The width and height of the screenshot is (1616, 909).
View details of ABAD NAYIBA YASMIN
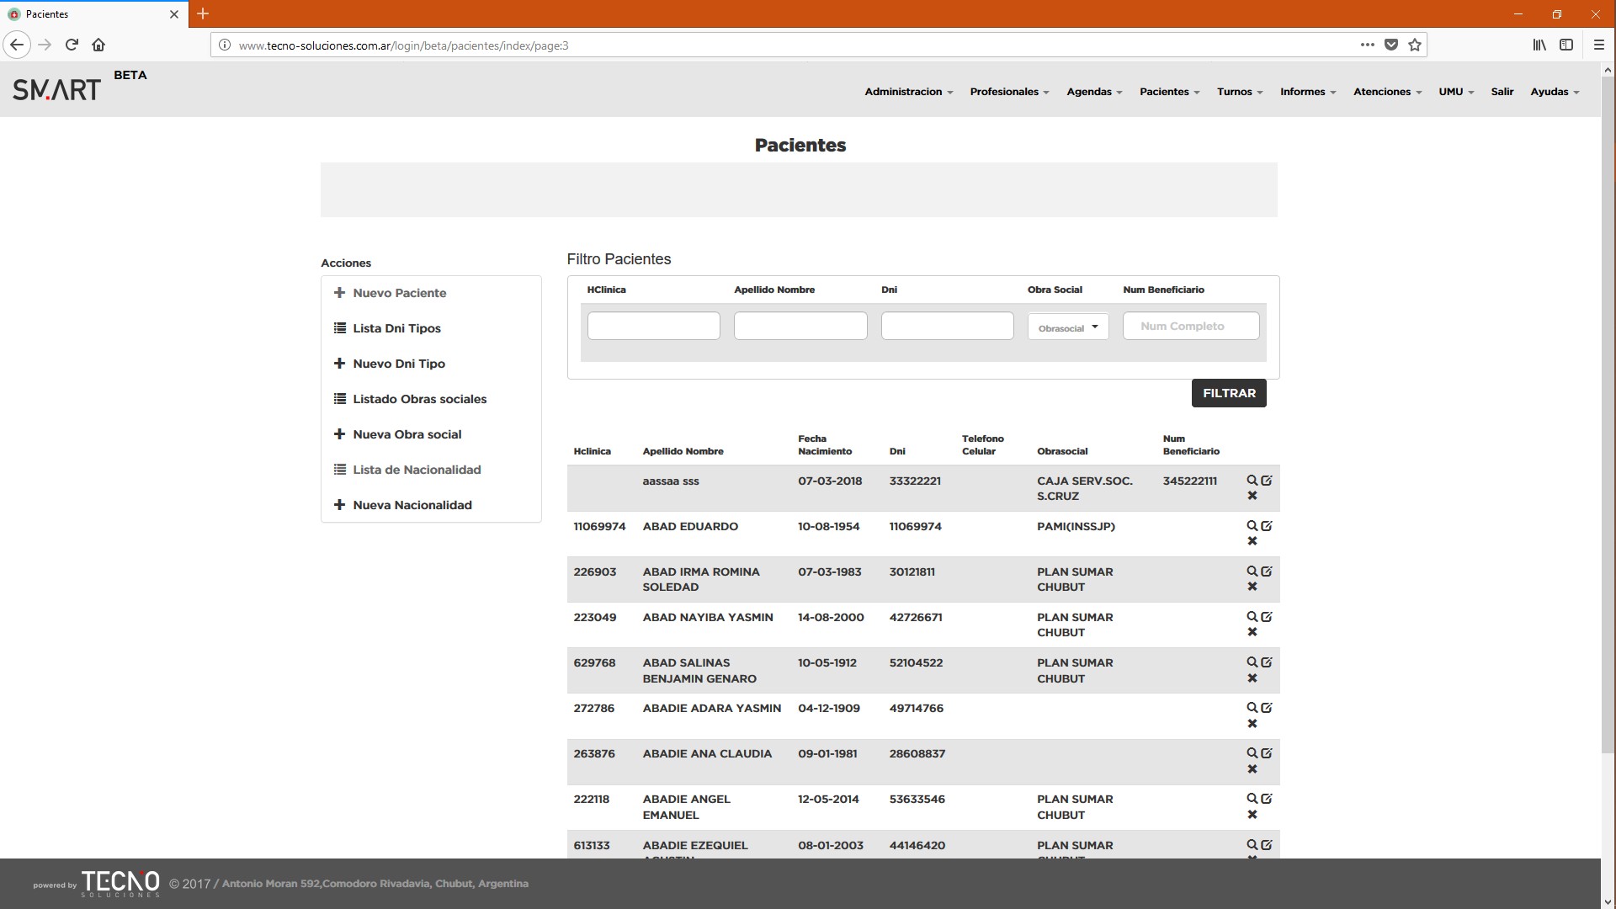1252,617
